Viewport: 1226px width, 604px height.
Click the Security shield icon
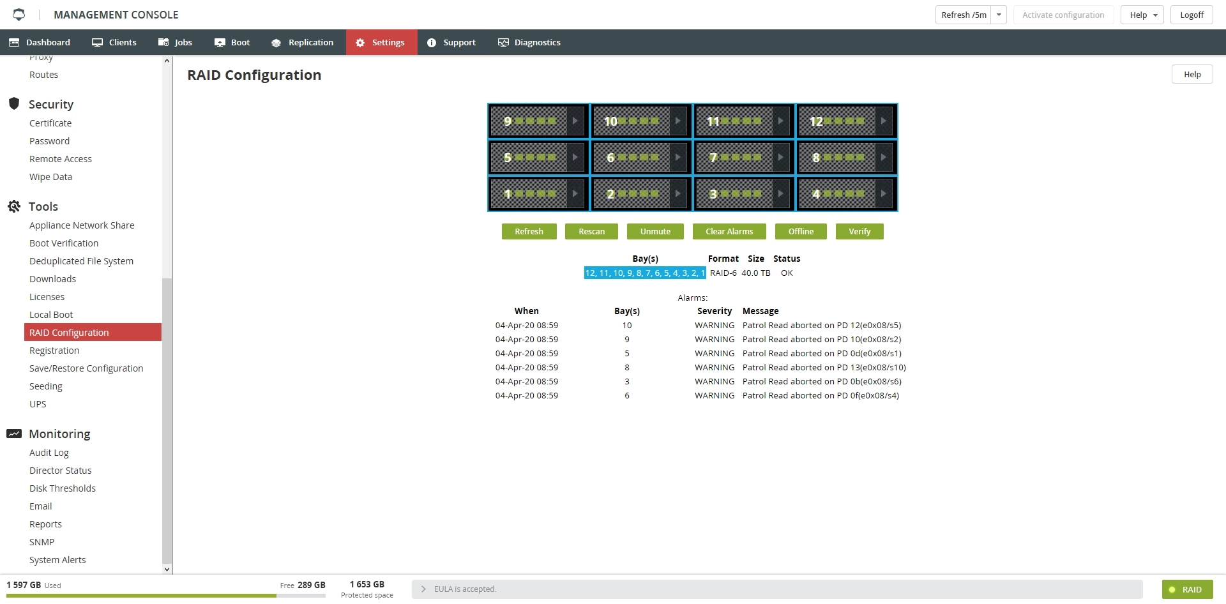tap(14, 103)
